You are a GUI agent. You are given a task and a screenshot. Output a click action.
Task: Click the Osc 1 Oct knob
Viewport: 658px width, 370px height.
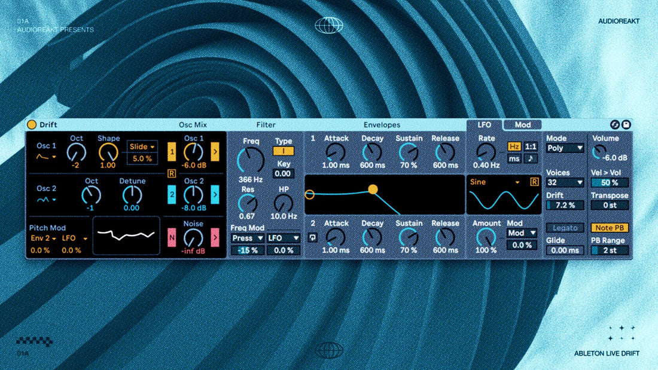coord(77,152)
